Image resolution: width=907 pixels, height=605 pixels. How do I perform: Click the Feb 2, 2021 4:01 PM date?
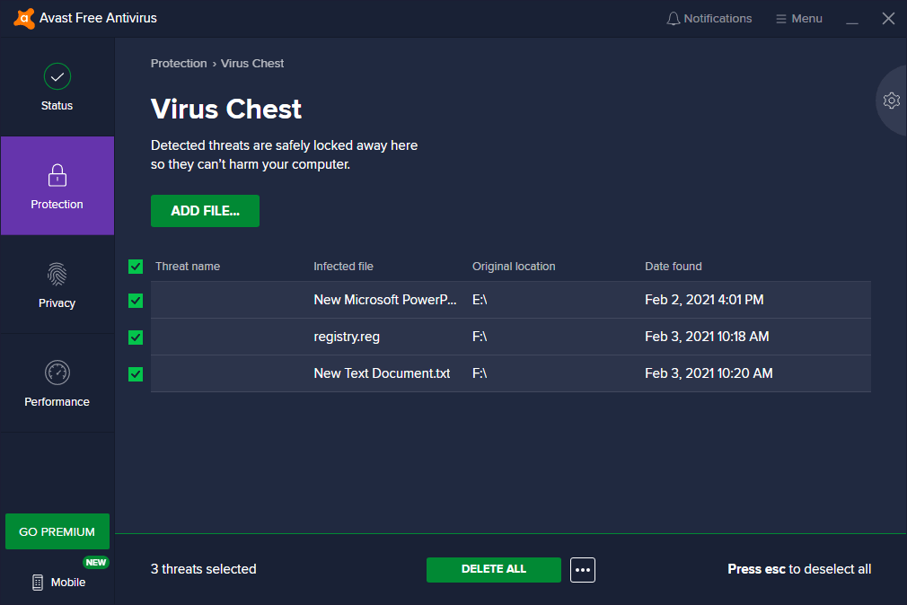tap(704, 300)
